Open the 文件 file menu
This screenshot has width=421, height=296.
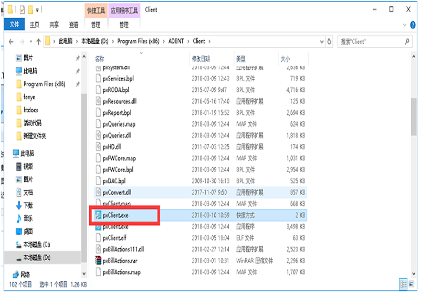pos(14,25)
